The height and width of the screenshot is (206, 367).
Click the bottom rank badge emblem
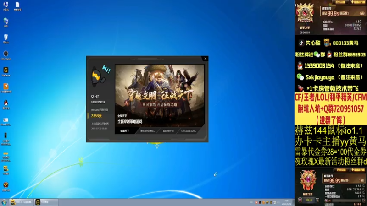tap(308, 180)
